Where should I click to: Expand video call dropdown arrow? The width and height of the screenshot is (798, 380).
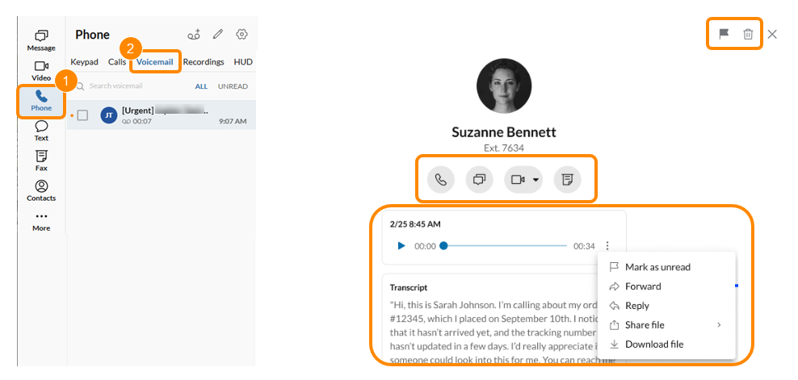coord(535,181)
